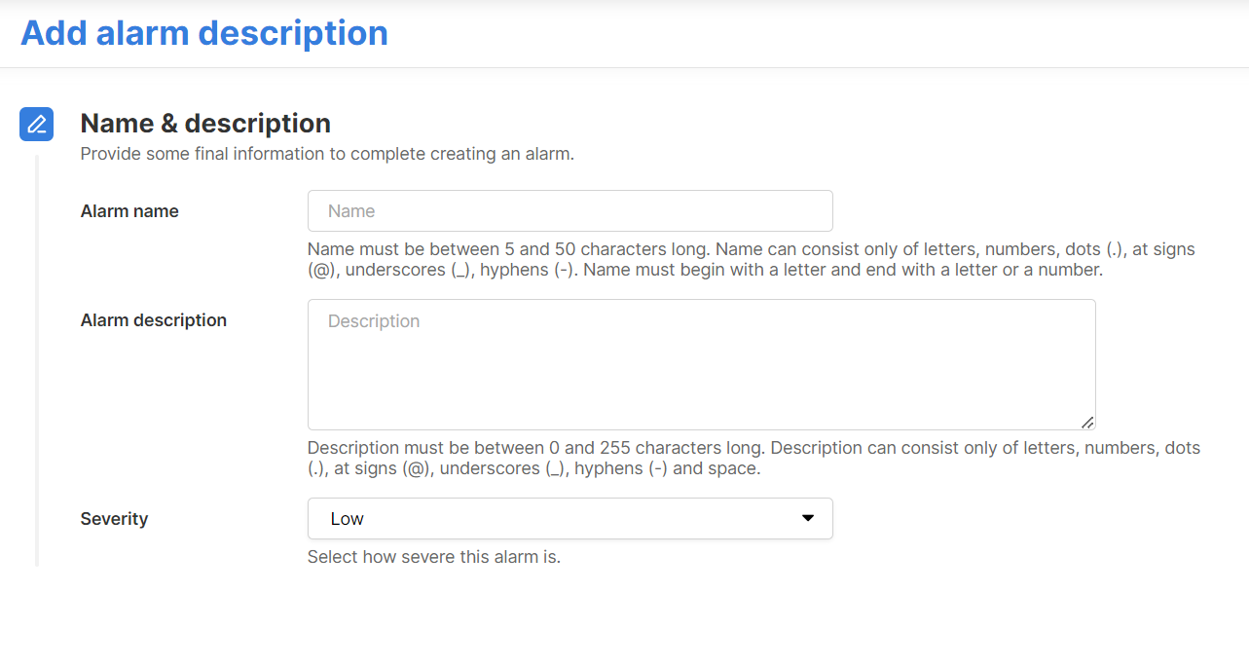This screenshot has height=667, width=1249.
Task: Open the Severity dropdown
Action: pos(569,519)
